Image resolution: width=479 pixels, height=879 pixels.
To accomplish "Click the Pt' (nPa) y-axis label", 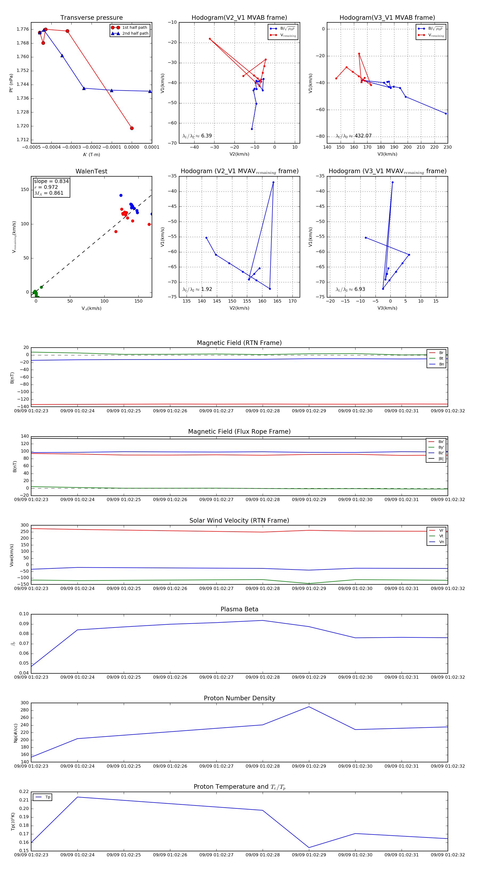I will [x=11, y=83].
